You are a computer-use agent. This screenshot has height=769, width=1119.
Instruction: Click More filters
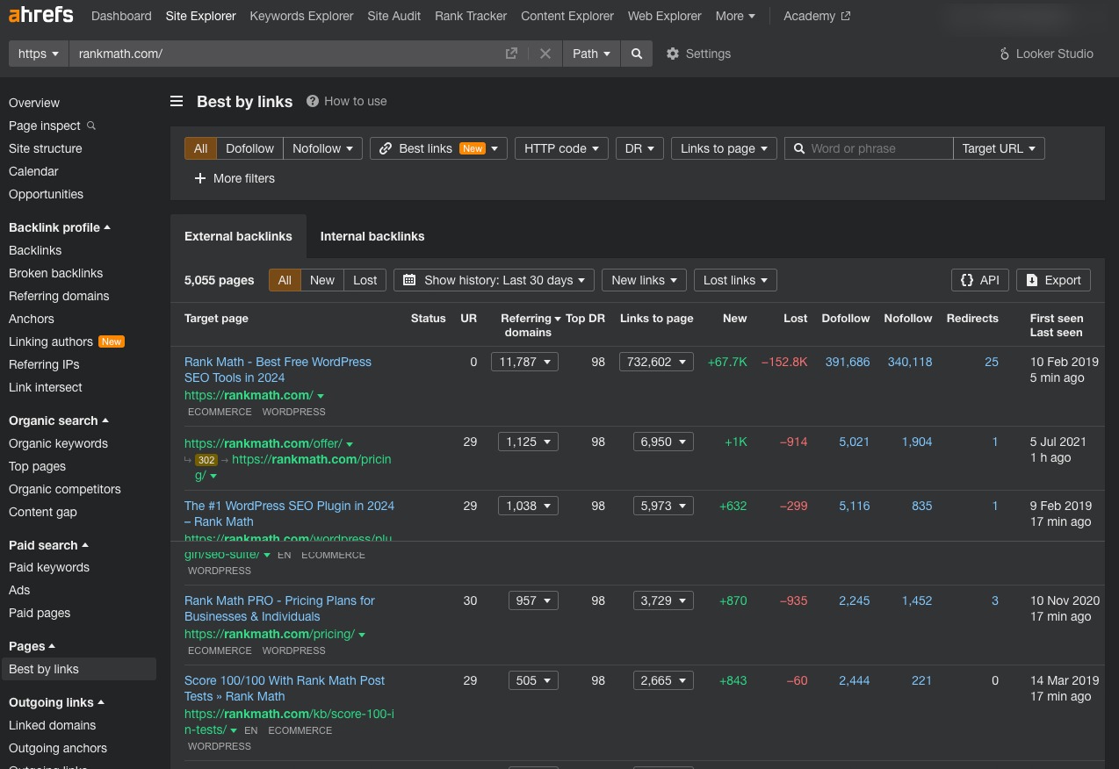click(x=234, y=178)
